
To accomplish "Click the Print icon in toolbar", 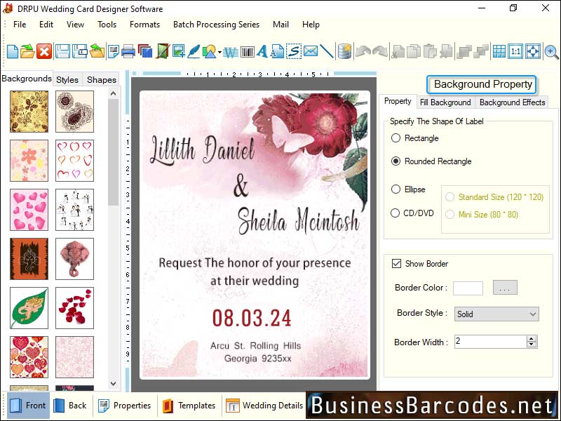I will [126, 51].
